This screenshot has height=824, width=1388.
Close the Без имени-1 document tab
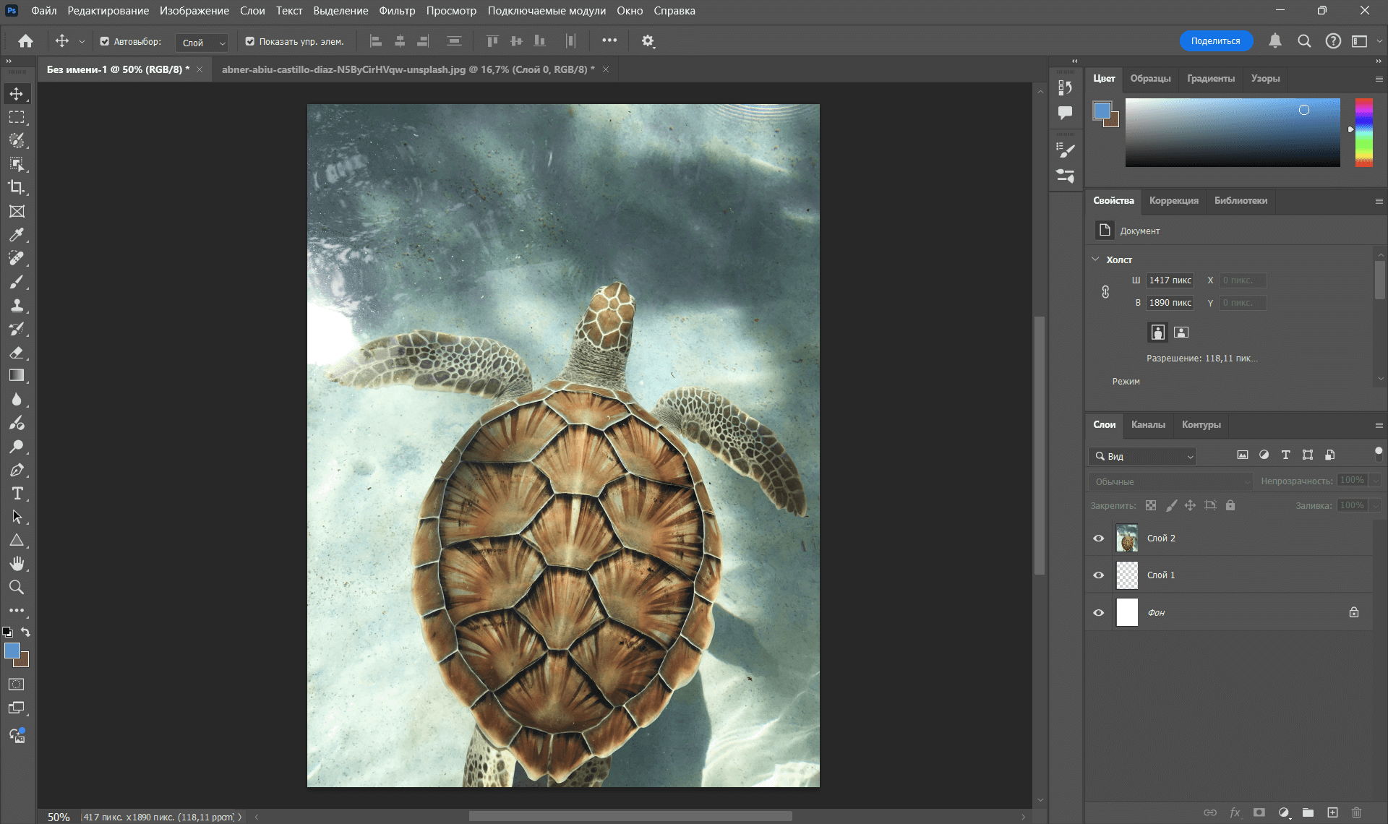[x=200, y=69]
